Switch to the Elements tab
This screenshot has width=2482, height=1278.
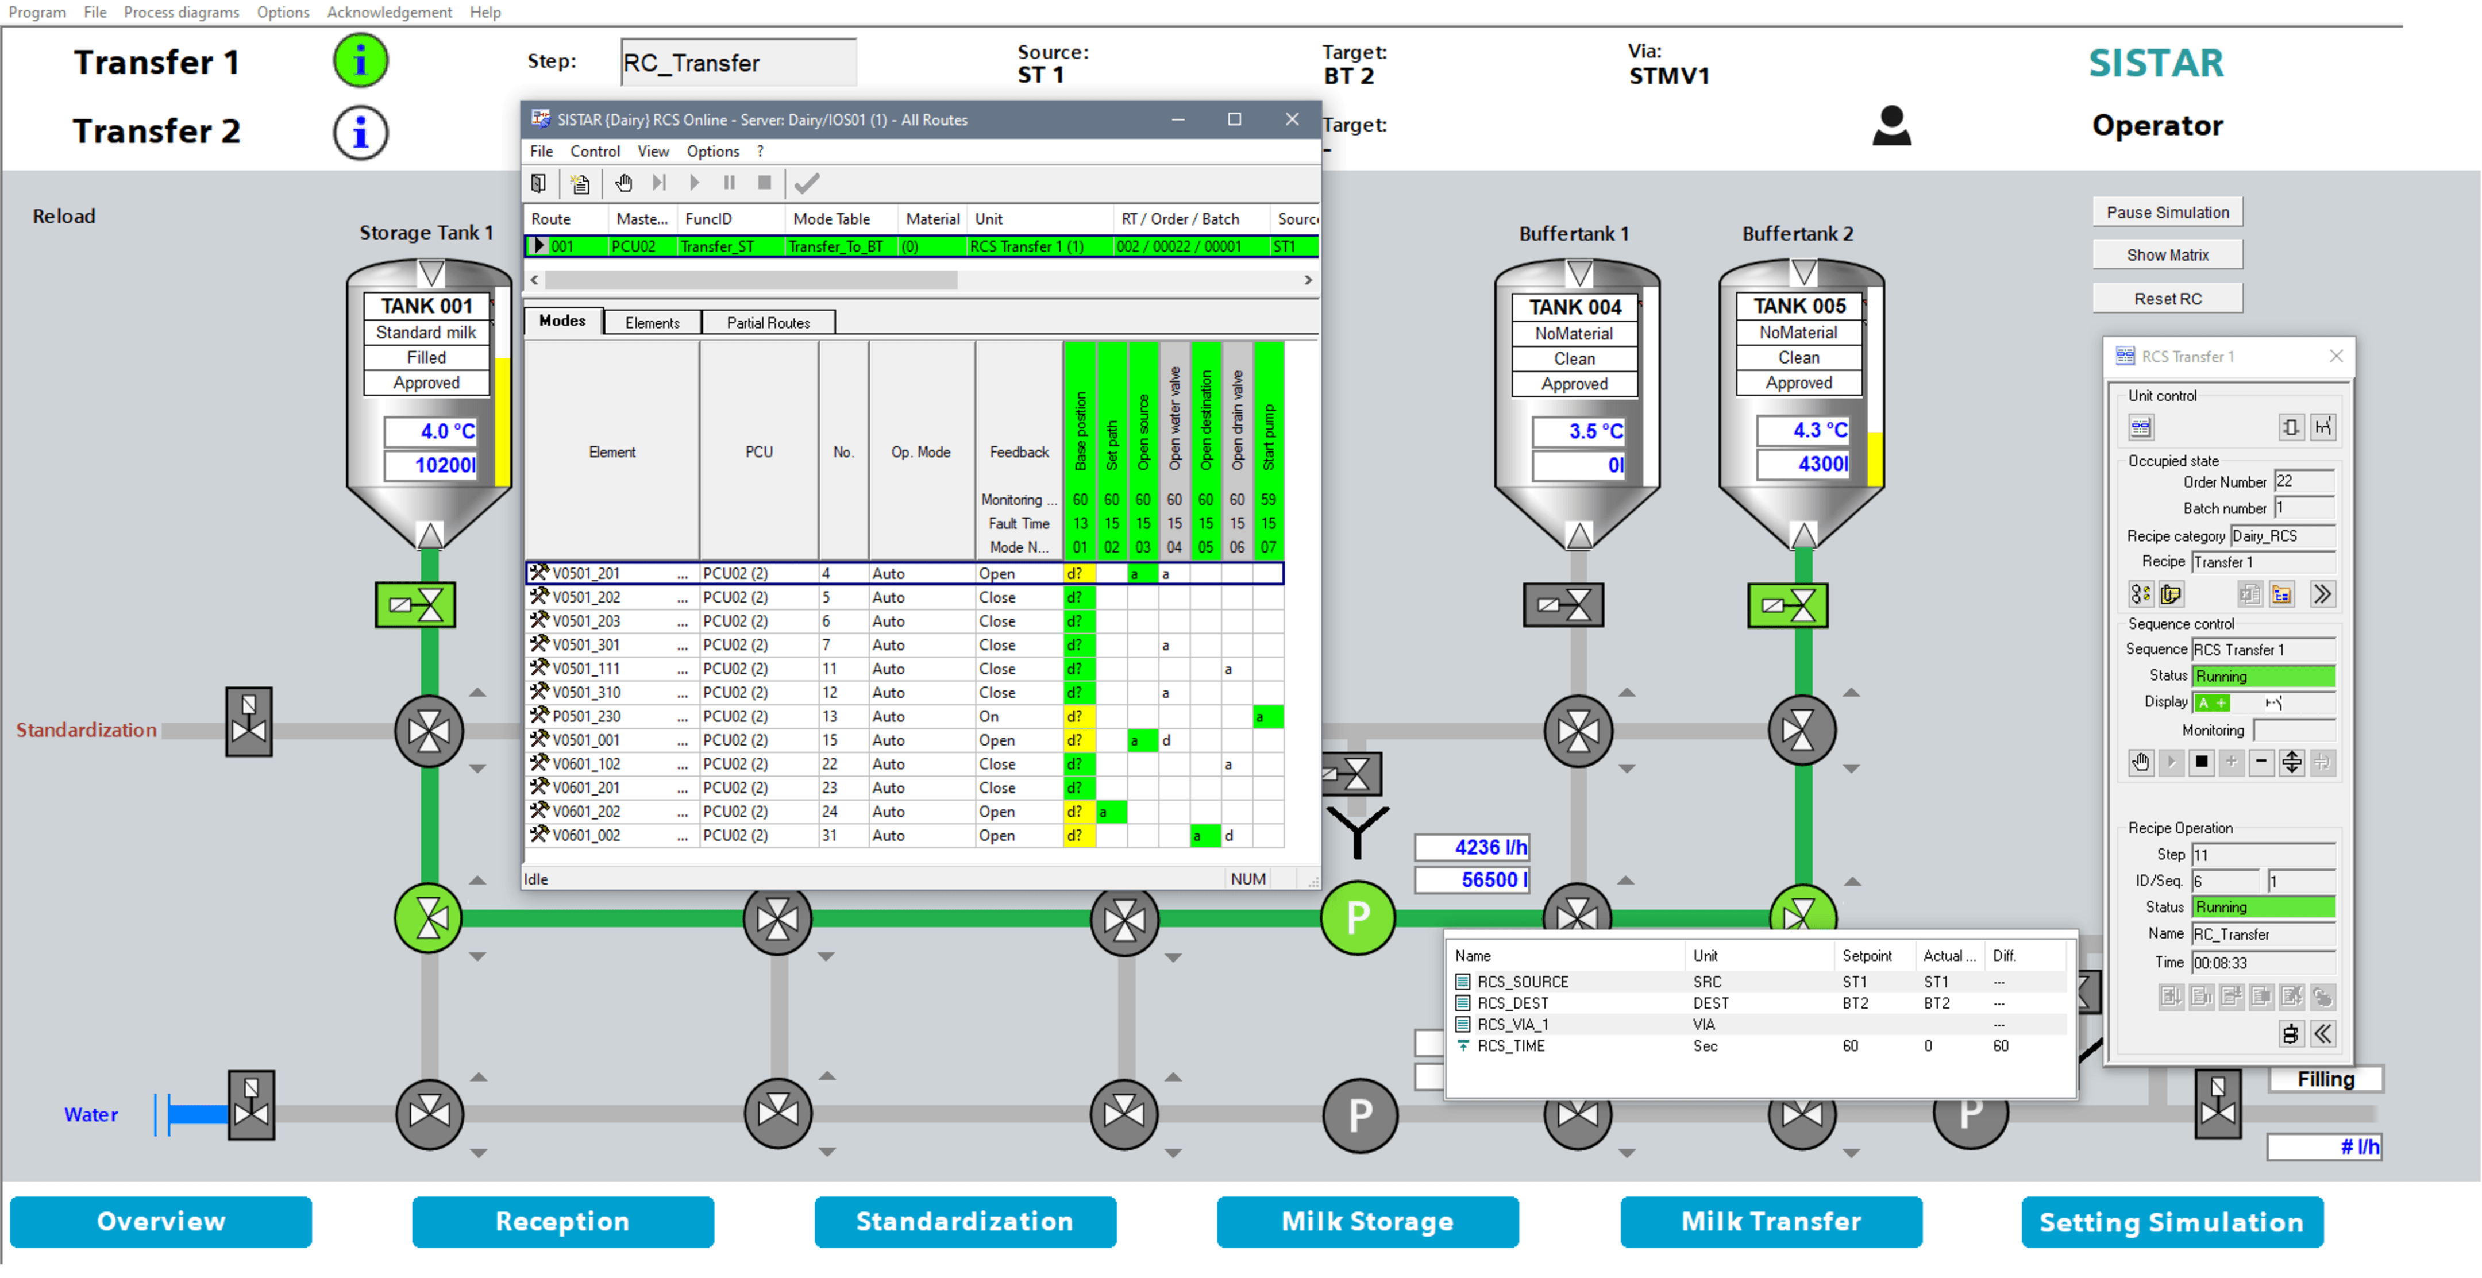coord(652,323)
